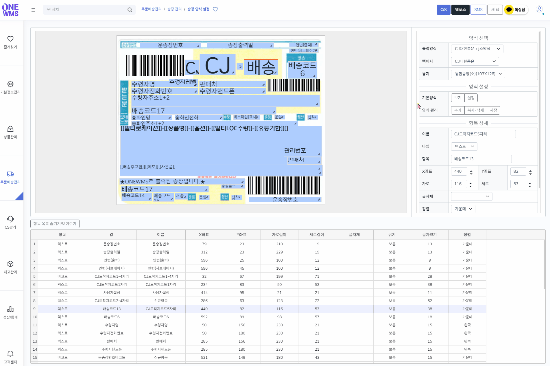This screenshot has height=366, width=550.
Task: Open the 글자체 font dropdown
Action: pos(472,196)
